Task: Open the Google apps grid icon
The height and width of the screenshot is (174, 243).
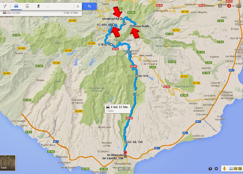Action: (x=220, y=6)
